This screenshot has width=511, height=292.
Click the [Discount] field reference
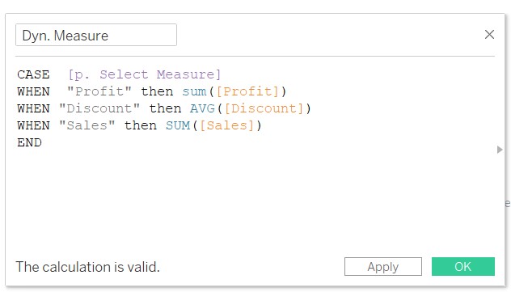pos(264,109)
